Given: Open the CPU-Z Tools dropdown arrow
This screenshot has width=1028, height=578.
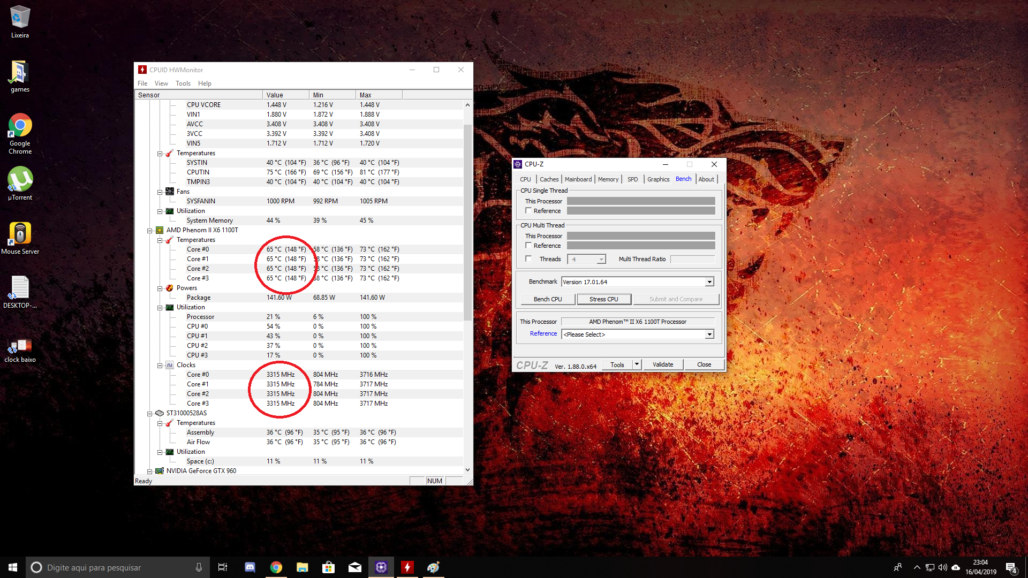Looking at the screenshot, I should [x=637, y=364].
